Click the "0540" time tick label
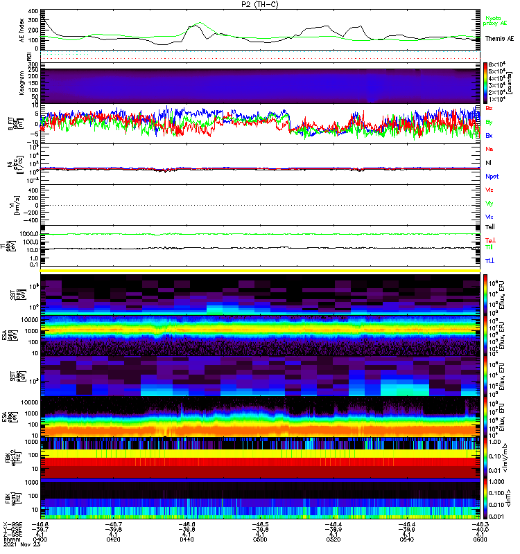520x554 pixels. (406, 539)
